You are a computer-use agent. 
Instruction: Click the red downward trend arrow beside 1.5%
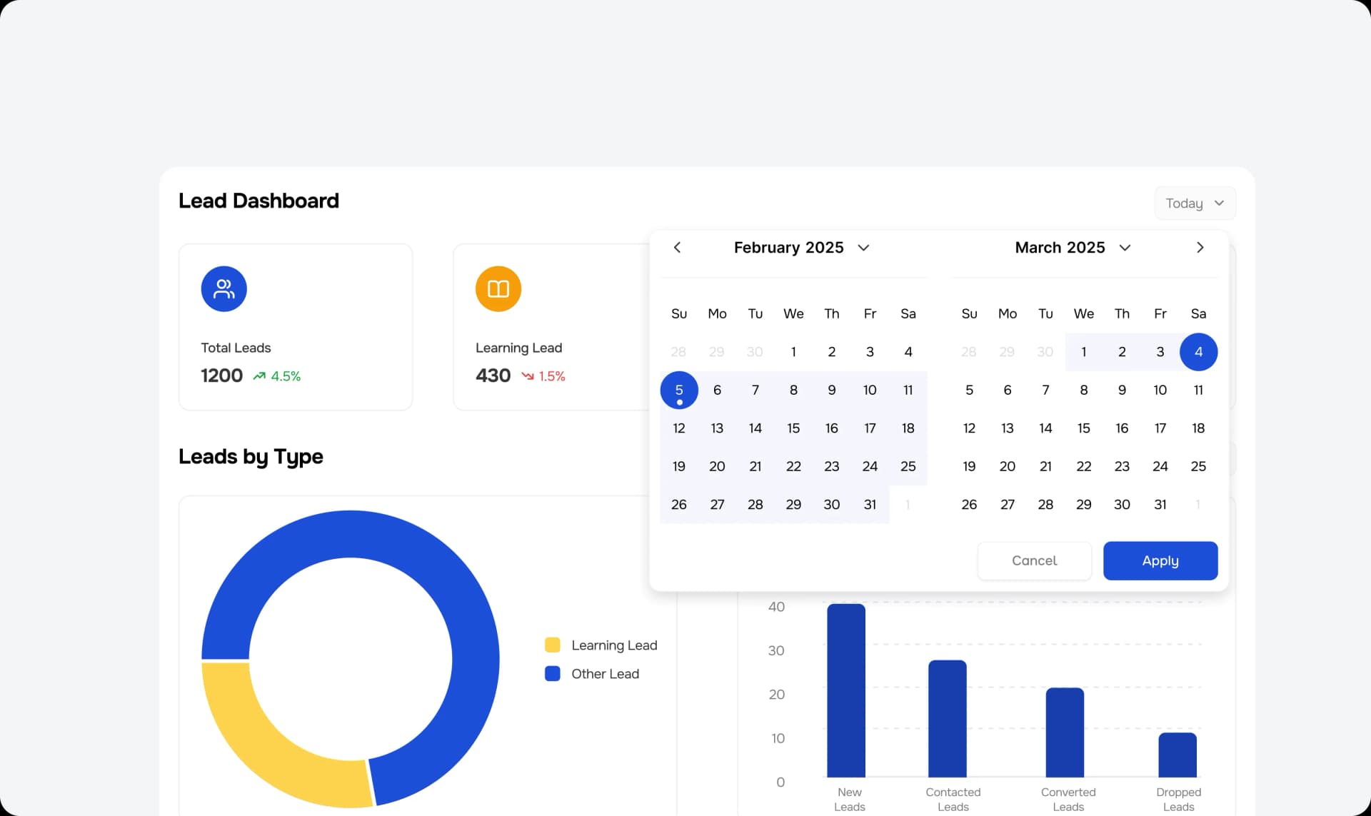(x=528, y=376)
